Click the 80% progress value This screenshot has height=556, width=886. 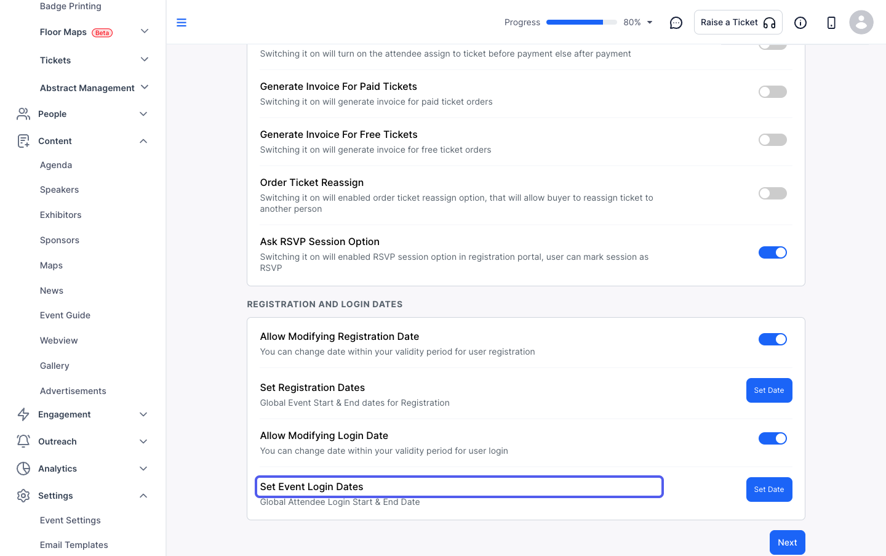pos(632,22)
